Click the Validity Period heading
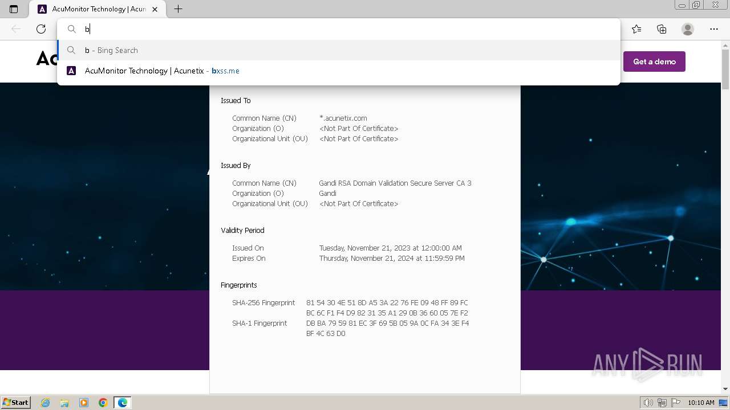This screenshot has width=730, height=410. 242,231
